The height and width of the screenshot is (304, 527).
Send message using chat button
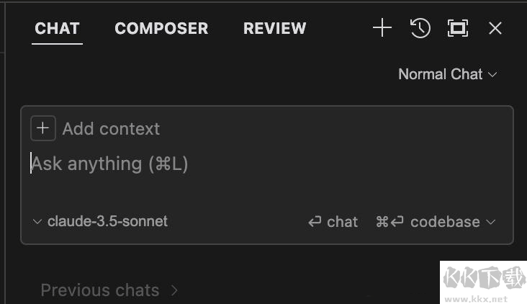(x=333, y=222)
